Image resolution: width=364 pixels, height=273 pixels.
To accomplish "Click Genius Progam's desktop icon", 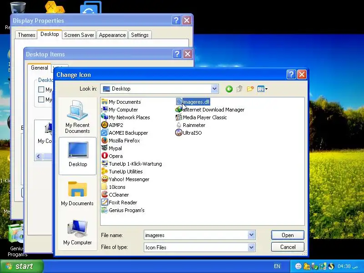I will pos(17,241).
